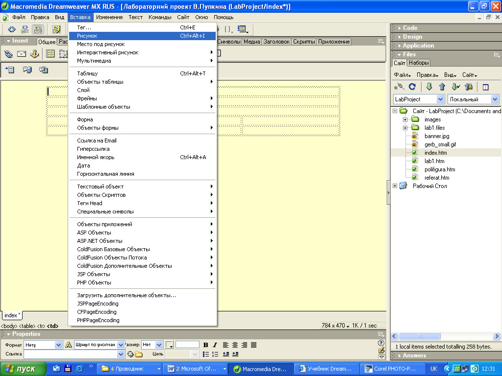Click the text indent icon
Image resolution: width=502 pixels, height=376 pixels.
pyautogui.click(x=235, y=354)
